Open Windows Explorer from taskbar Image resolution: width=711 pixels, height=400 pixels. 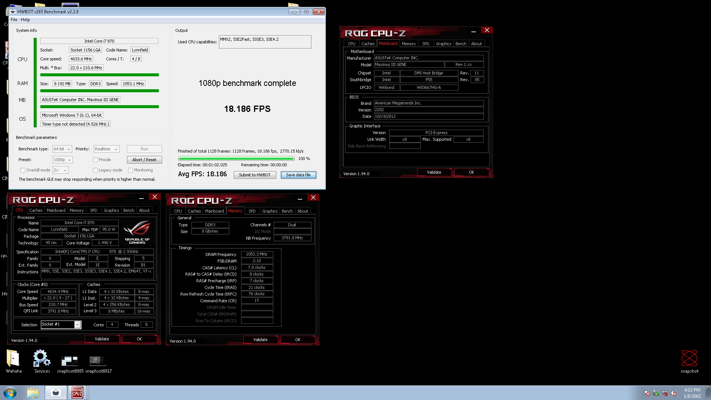(x=33, y=393)
